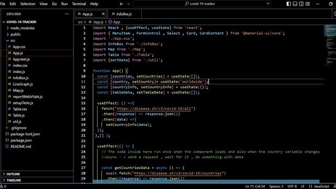The width and height of the screenshot is (336, 189).
Task: Toggle secondary sidebar layout icon
Action: 301,4
